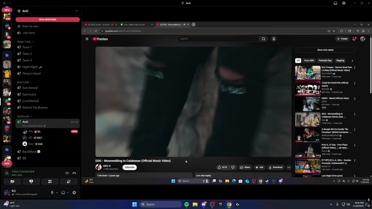Start YouTube voice search microphone
Screen dimensions: 372x209
pyautogui.click(x=274, y=39)
